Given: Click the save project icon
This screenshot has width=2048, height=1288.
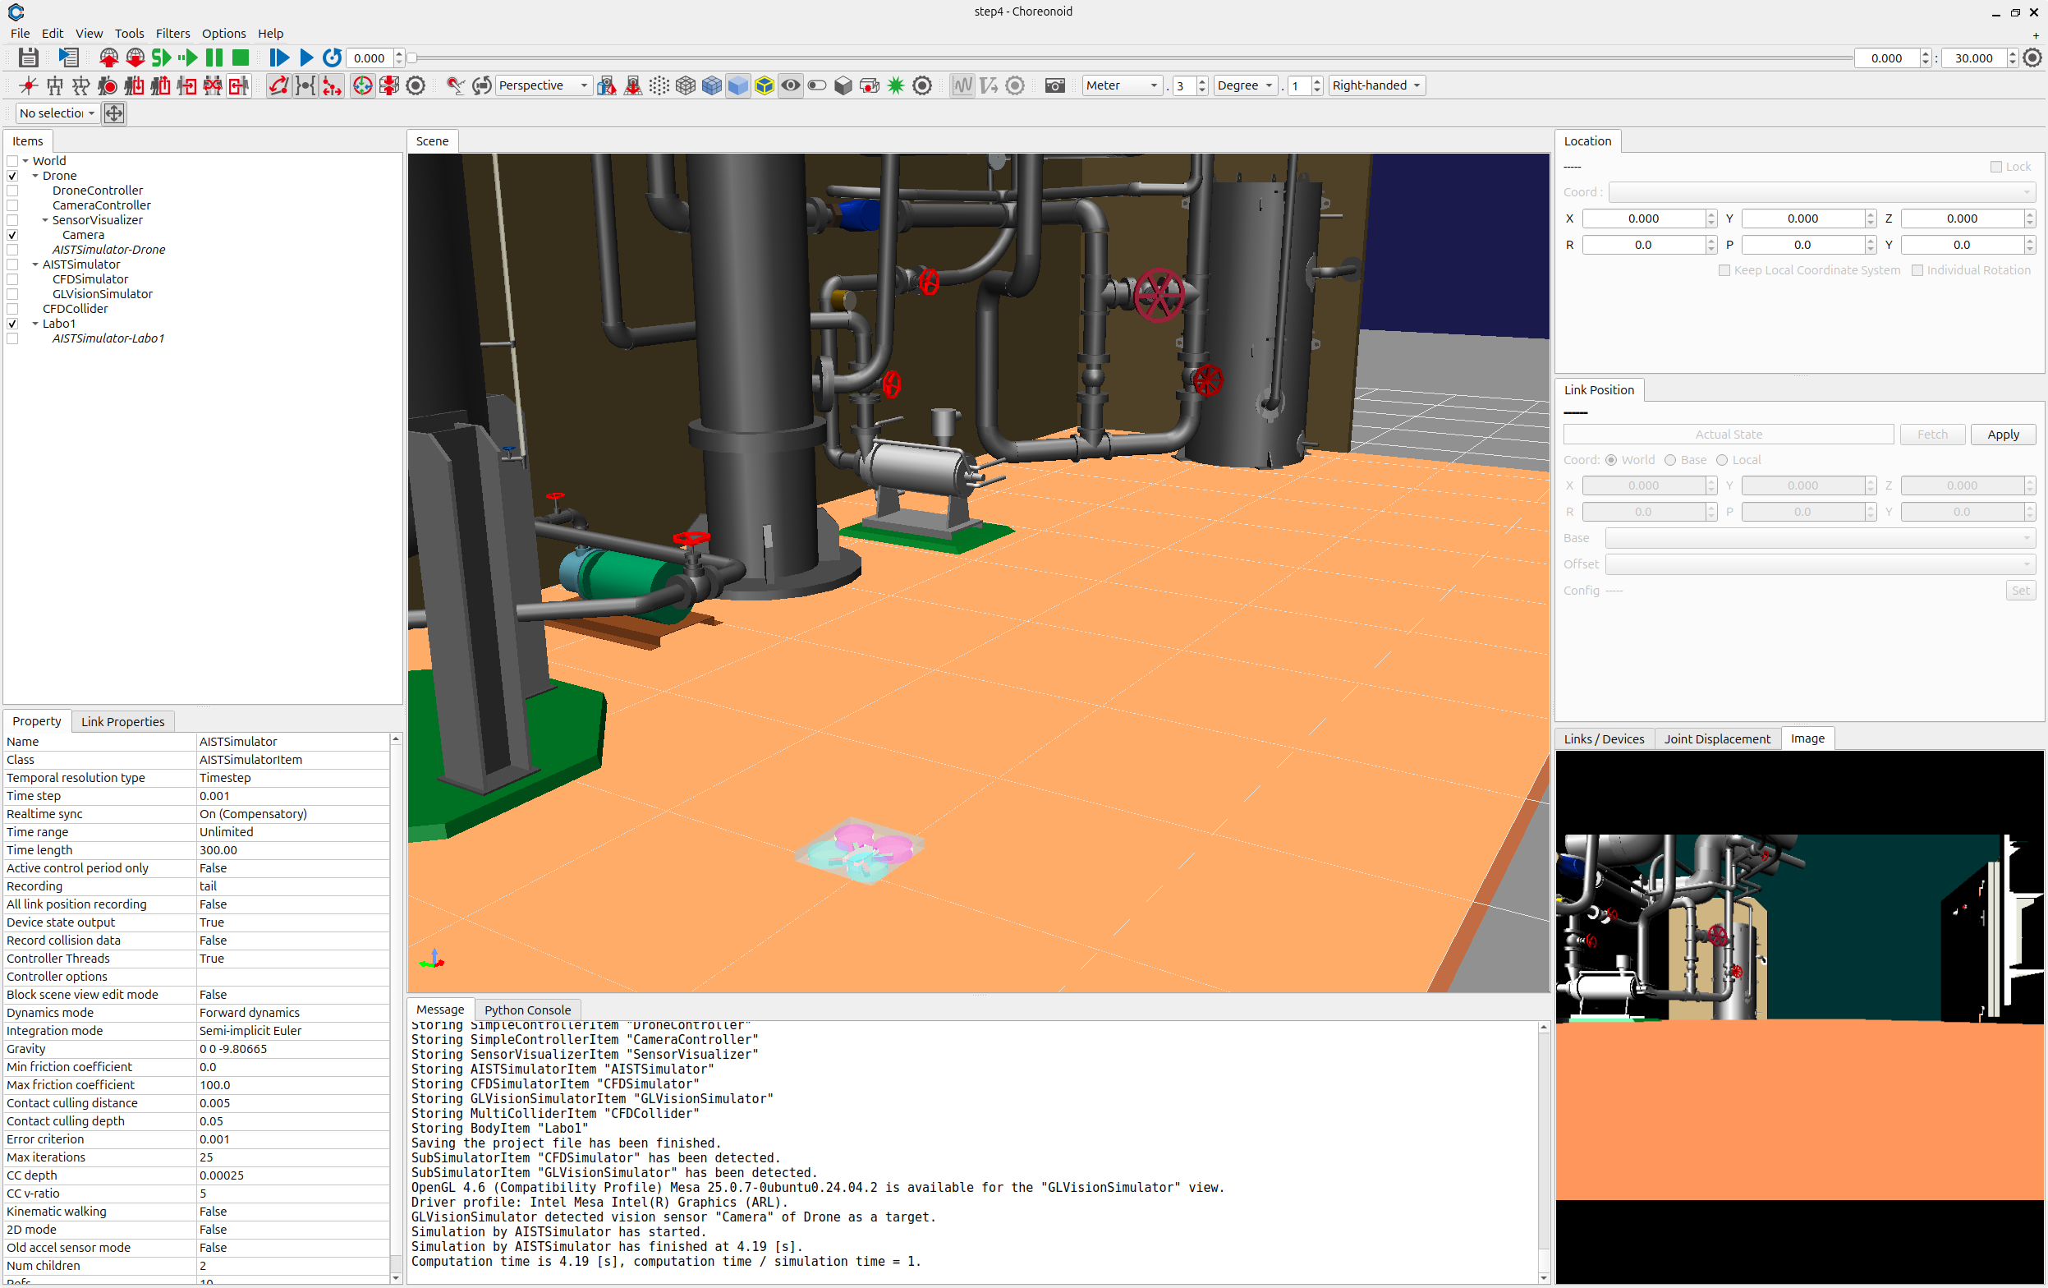Looking at the screenshot, I should coord(28,57).
